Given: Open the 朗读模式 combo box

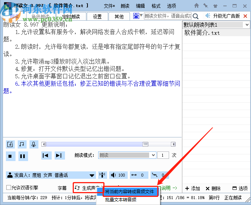Looking at the screenshot, I should click(x=127, y=155).
